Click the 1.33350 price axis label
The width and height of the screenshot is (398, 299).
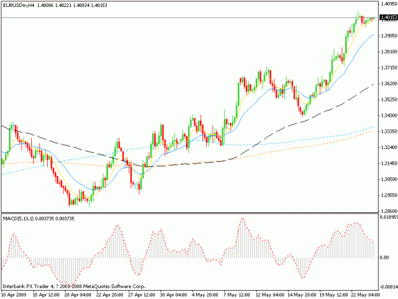coord(389,131)
